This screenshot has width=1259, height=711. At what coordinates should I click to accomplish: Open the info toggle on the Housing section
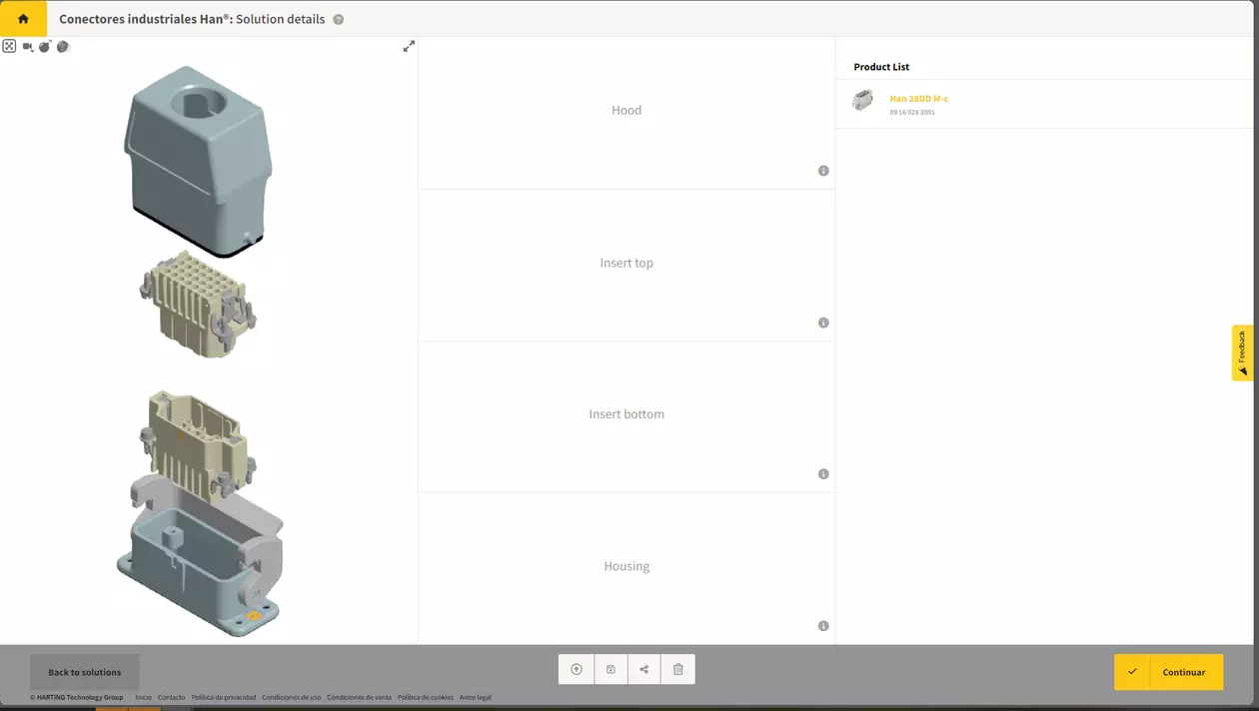pyautogui.click(x=823, y=625)
